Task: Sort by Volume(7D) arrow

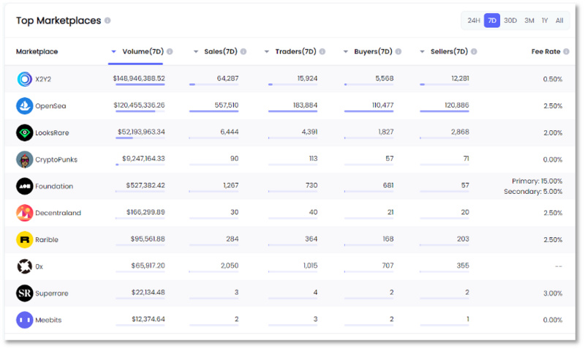Action: [114, 51]
